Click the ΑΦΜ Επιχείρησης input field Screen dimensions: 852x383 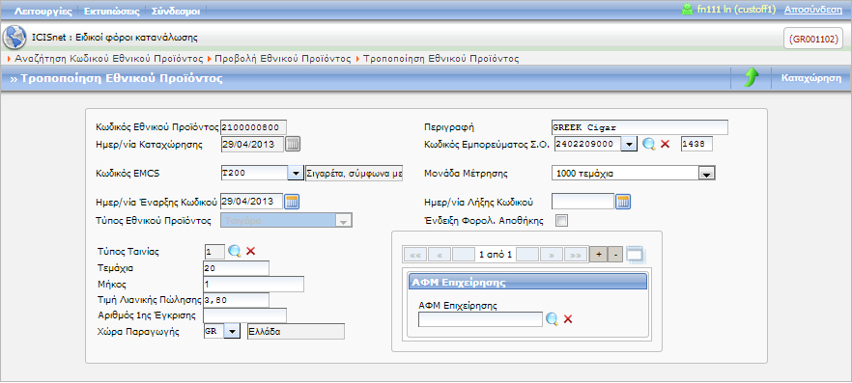point(480,319)
